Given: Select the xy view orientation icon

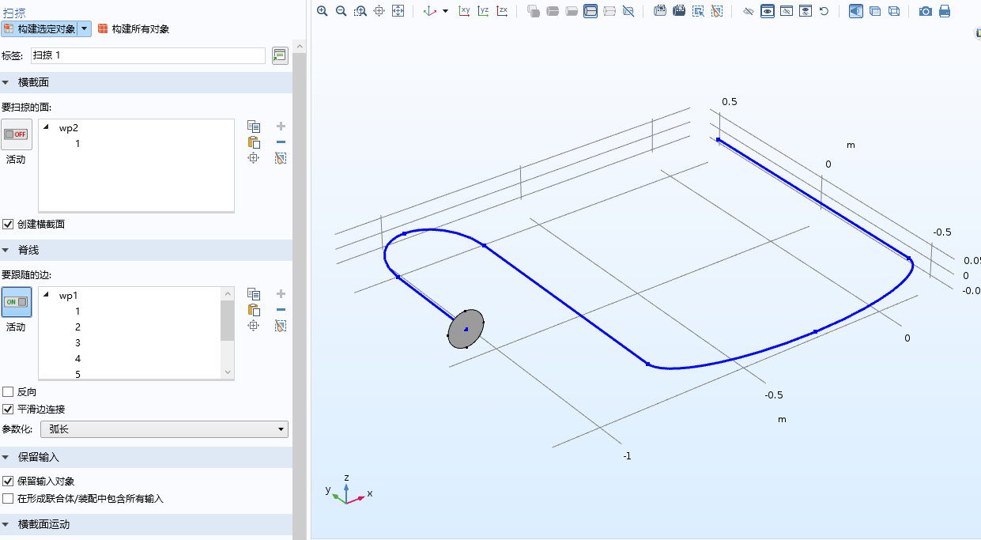Looking at the screenshot, I should click(x=464, y=11).
